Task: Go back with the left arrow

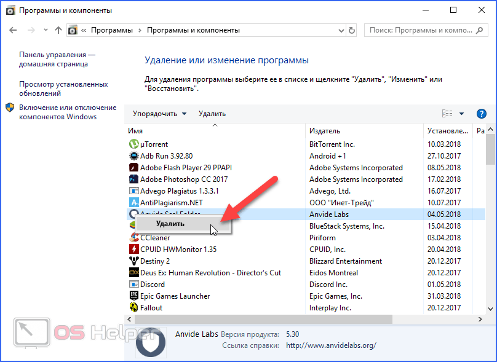Action: pos(13,30)
